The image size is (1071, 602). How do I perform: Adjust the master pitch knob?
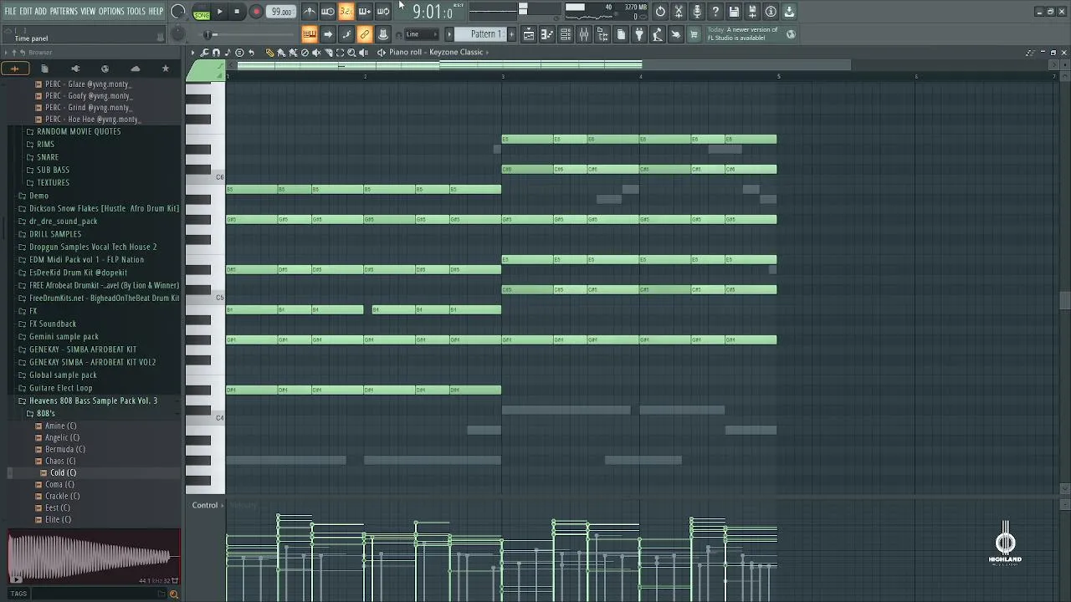coord(177,34)
